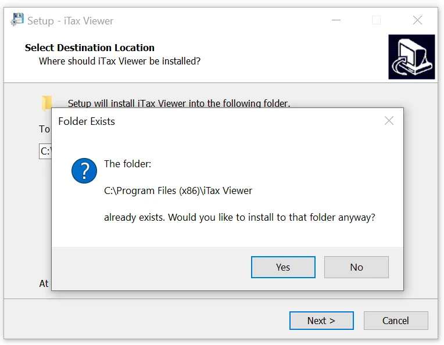Click the setup installer icon in title bar
The width and height of the screenshot is (444, 345).
click(17, 20)
